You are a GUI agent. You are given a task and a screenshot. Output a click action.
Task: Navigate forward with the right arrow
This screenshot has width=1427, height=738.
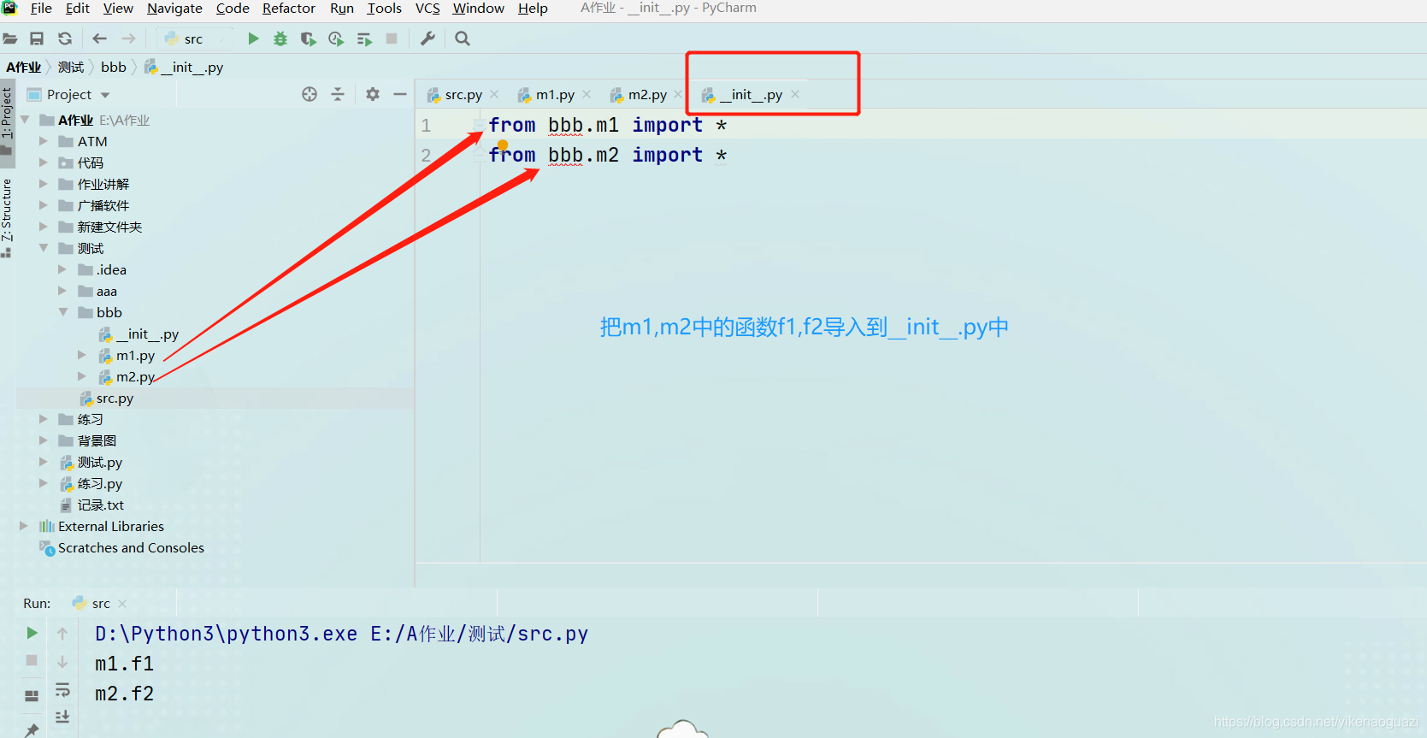(129, 38)
